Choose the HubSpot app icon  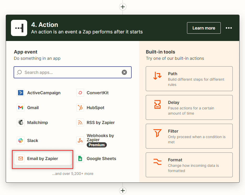[x=80, y=108]
